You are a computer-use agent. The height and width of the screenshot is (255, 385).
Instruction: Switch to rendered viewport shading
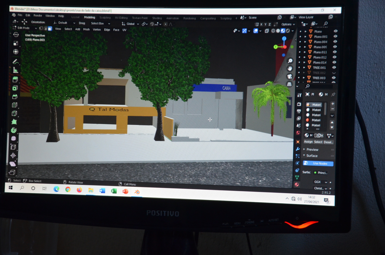point(288,31)
